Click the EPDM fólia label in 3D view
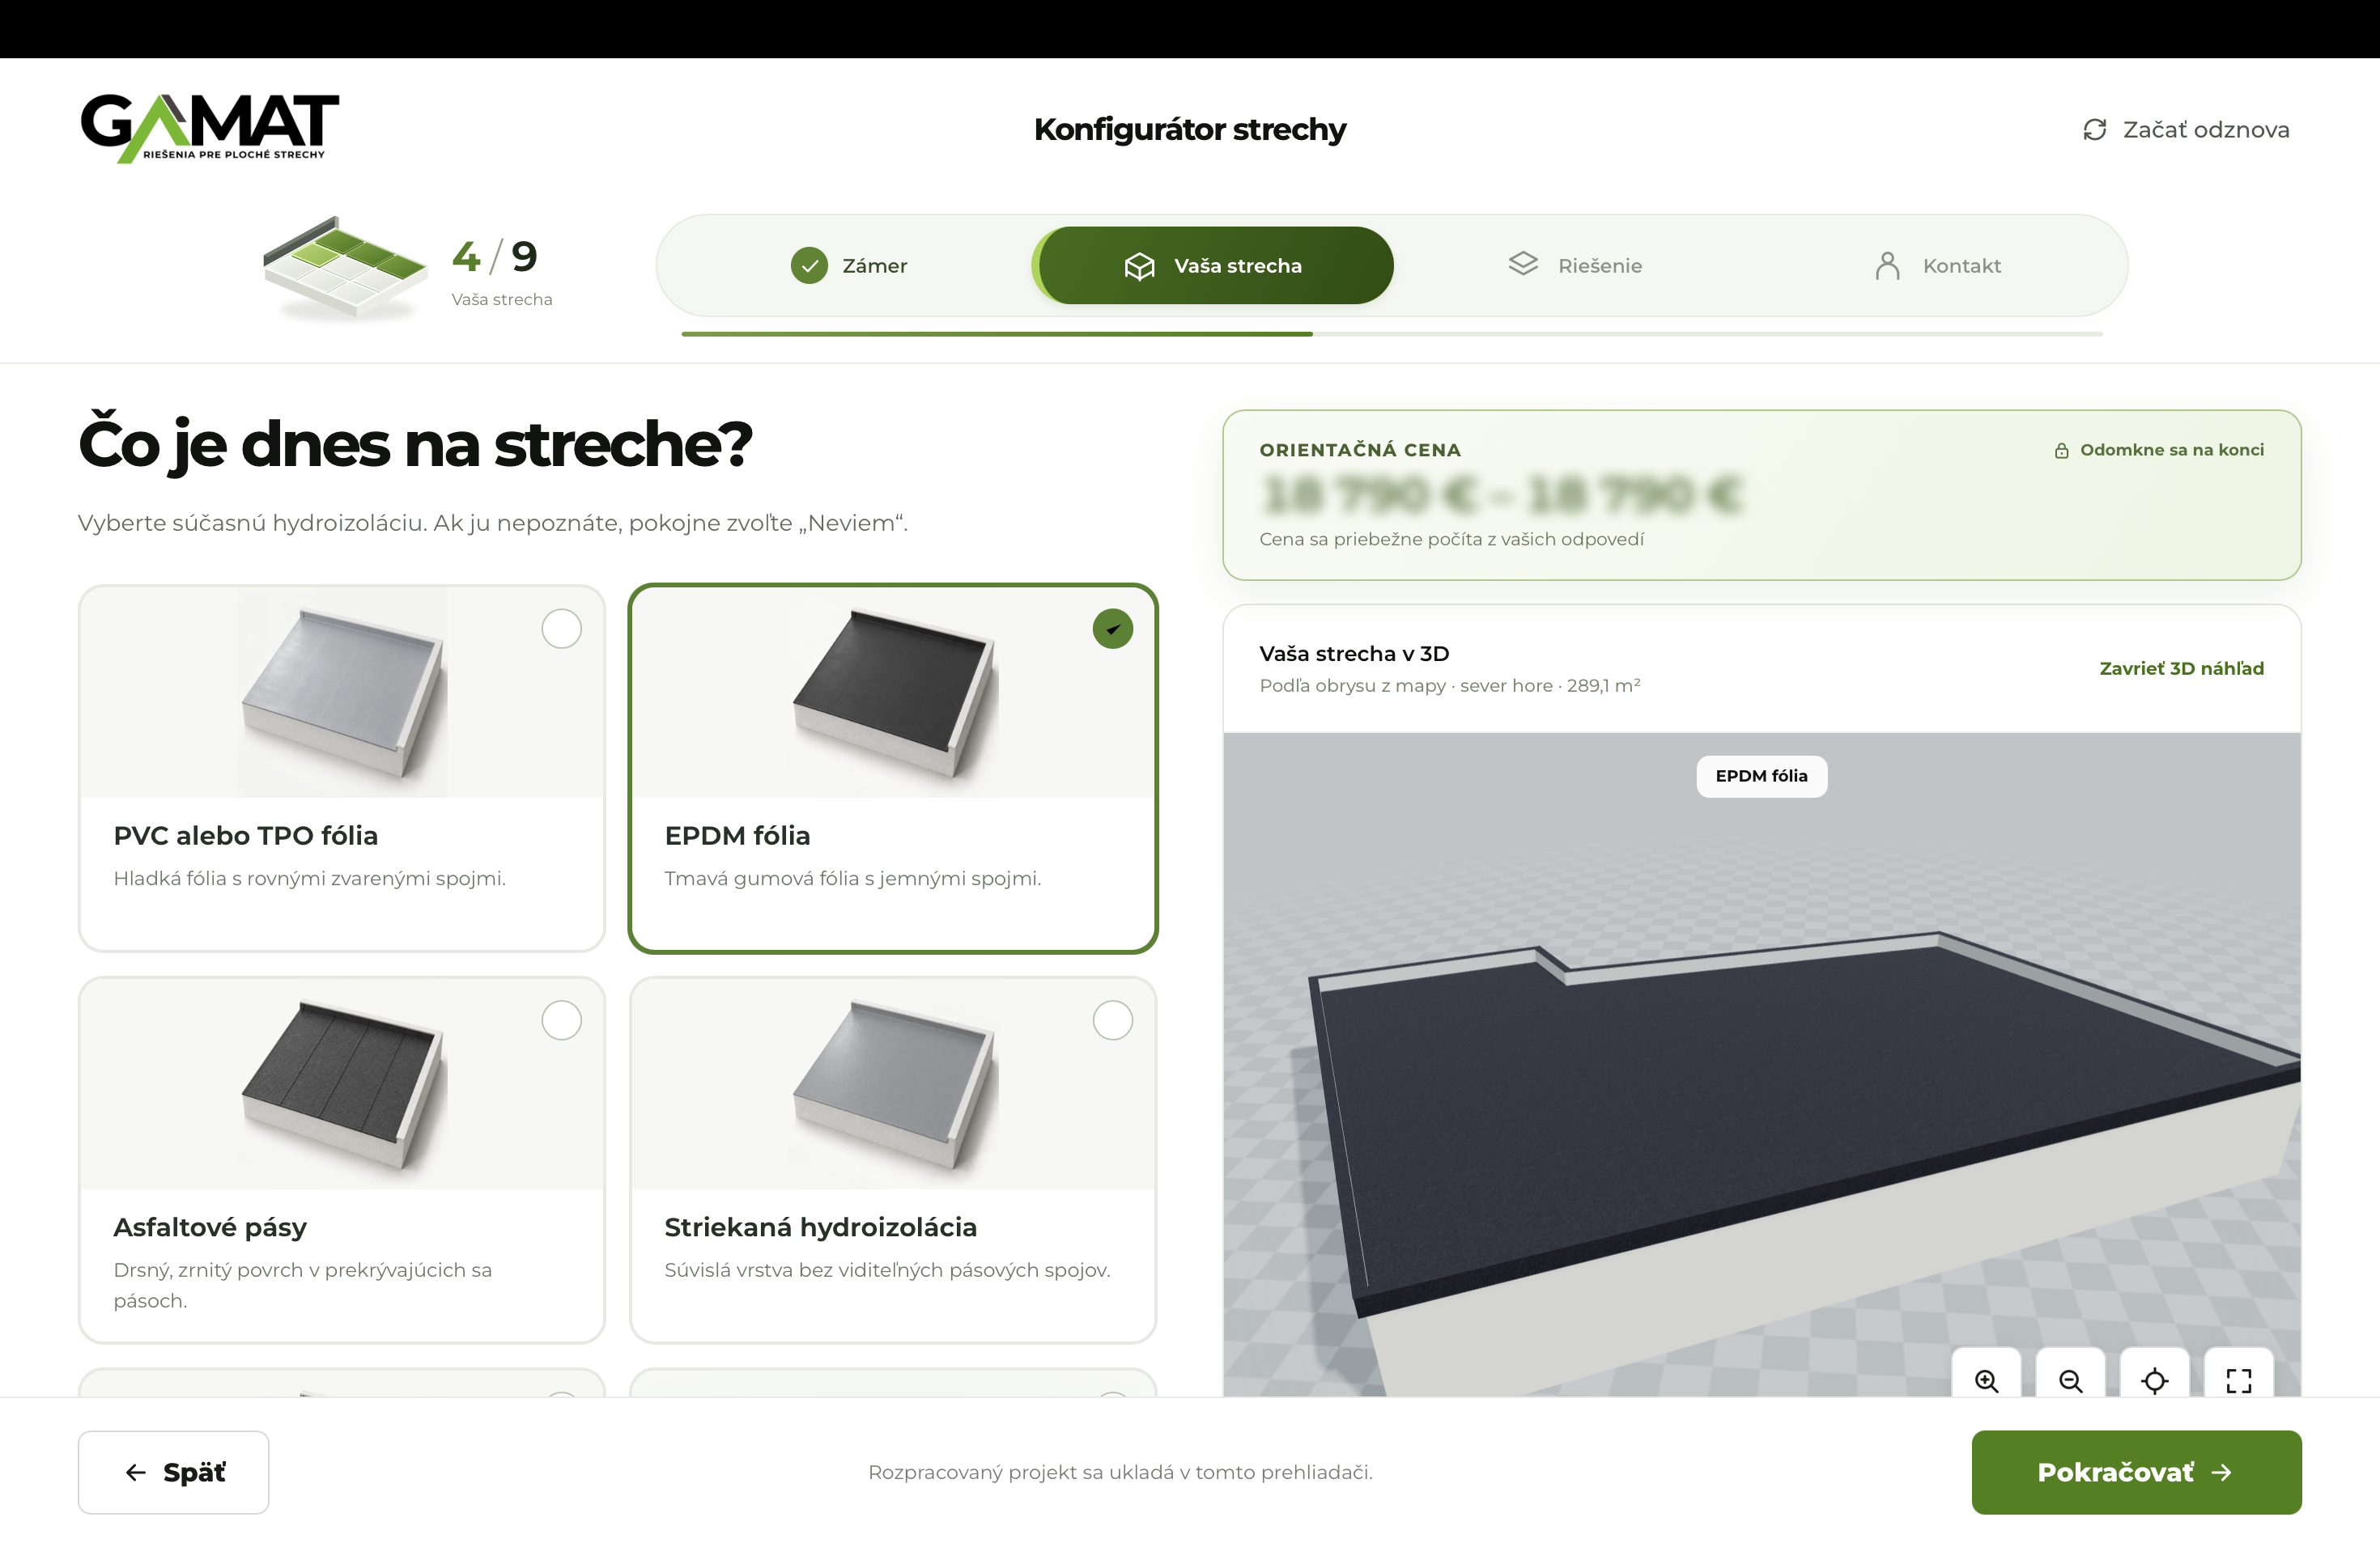This screenshot has height=1547, width=2380. pyautogui.click(x=1761, y=777)
